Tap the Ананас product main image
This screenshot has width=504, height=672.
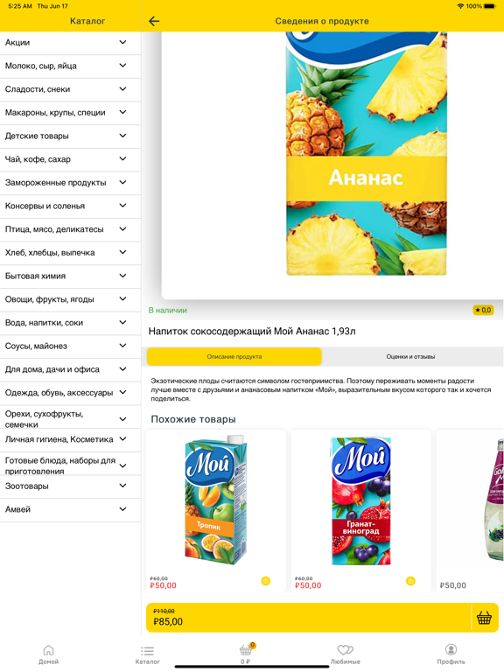[x=366, y=153]
